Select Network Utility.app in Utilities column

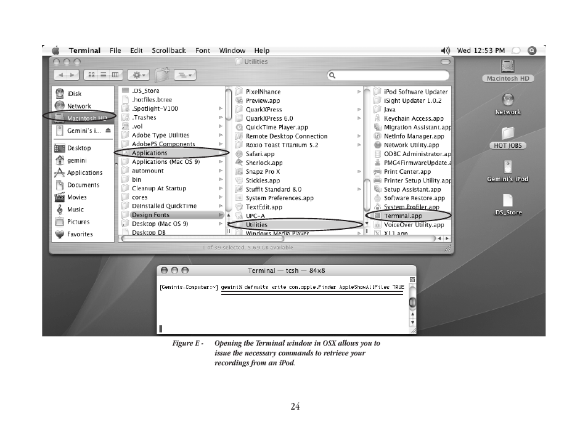[412, 145]
